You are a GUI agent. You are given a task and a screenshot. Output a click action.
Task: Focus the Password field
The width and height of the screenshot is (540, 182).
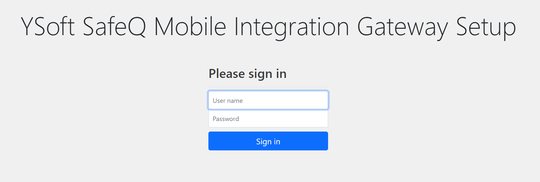(x=268, y=119)
